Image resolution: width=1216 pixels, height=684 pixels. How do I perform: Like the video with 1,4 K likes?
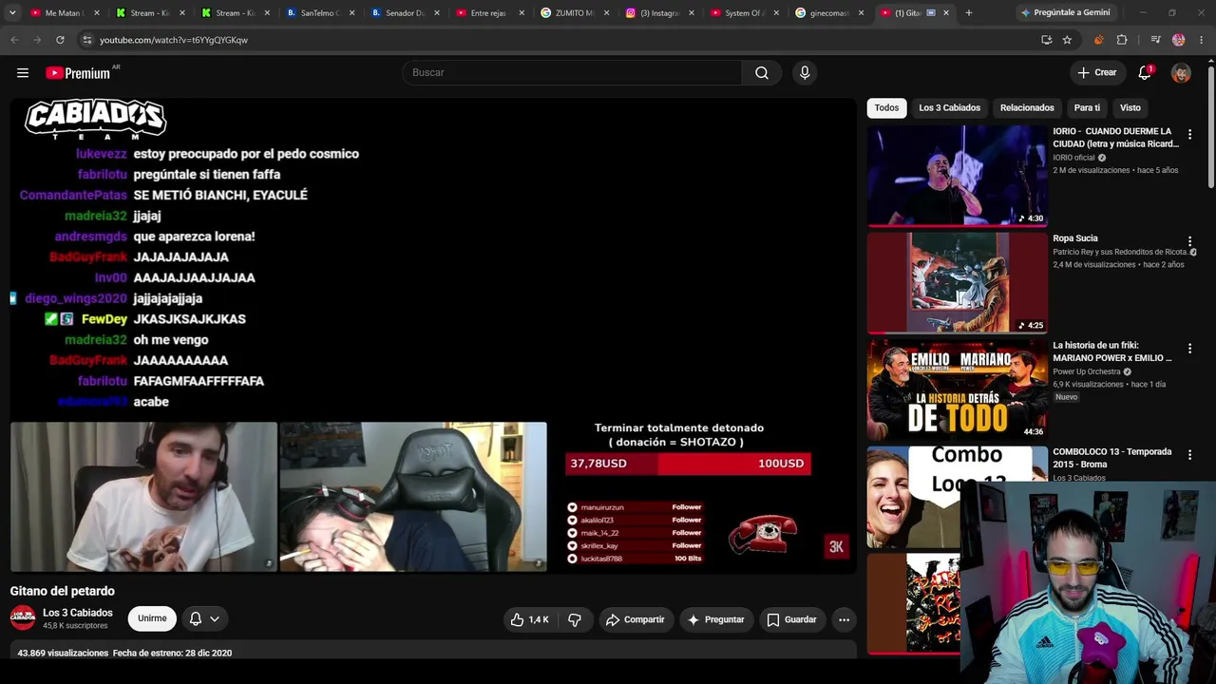pos(530,619)
